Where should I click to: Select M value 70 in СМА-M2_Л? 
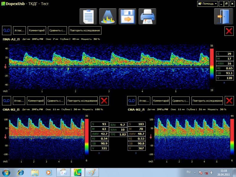pos(141,129)
